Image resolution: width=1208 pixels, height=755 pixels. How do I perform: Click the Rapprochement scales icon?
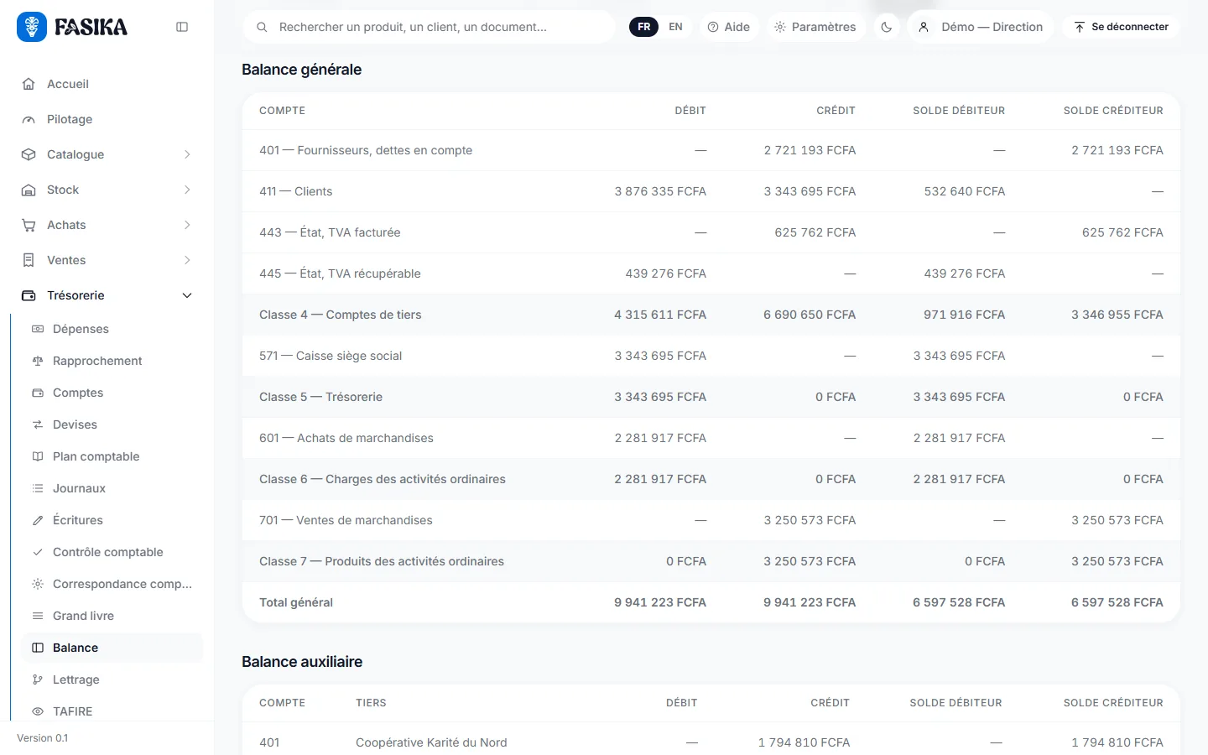[x=38, y=361]
